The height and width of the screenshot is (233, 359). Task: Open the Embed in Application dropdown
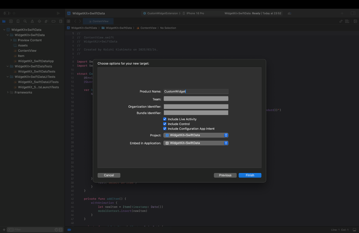coord(196,143)
